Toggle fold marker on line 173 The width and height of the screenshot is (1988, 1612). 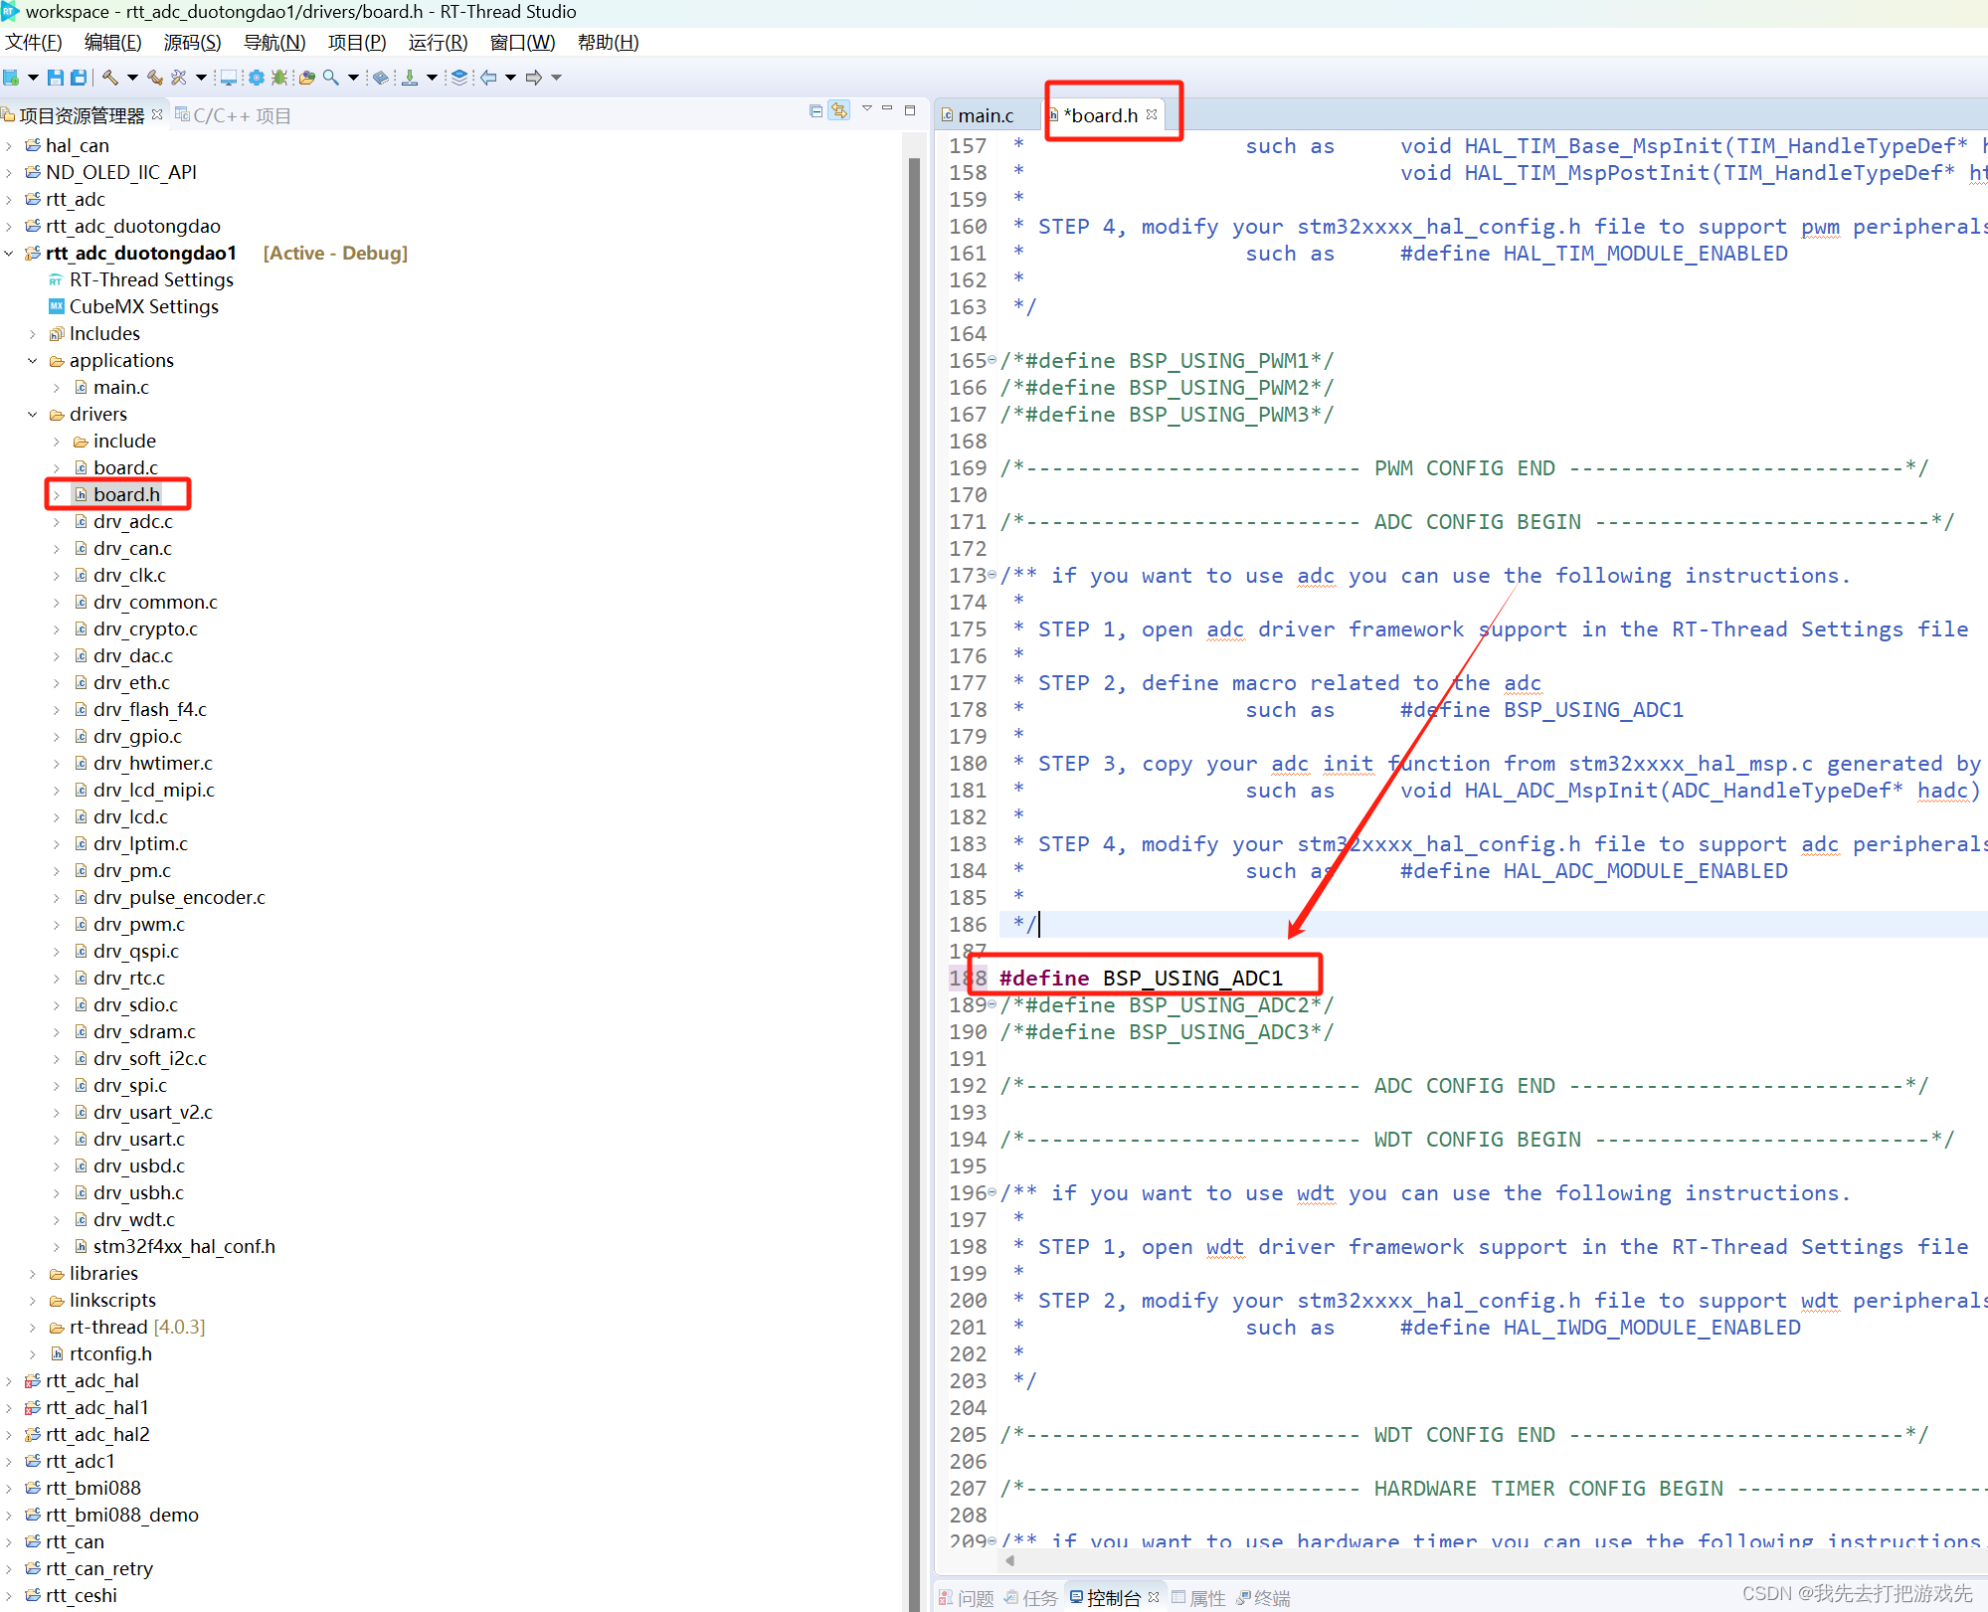992,576
